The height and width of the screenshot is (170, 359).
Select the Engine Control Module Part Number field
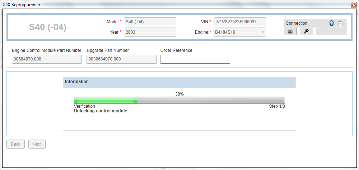(x=47, y=59)
